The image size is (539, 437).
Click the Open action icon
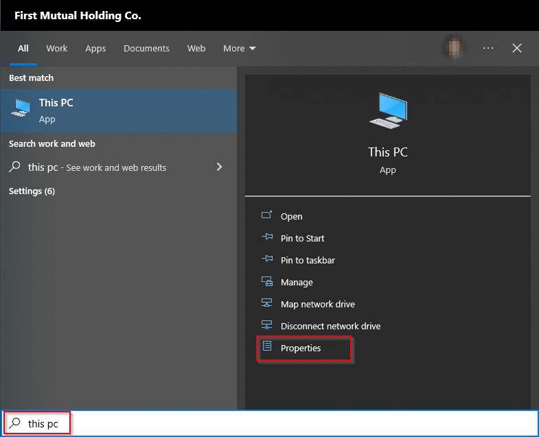(x=266, y=215)
